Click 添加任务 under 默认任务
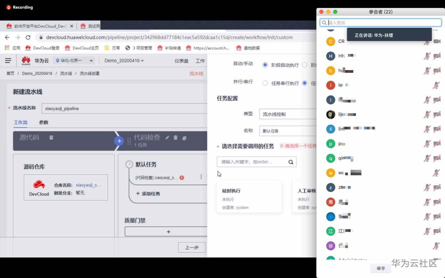445x278 pixels. point(148,194)
